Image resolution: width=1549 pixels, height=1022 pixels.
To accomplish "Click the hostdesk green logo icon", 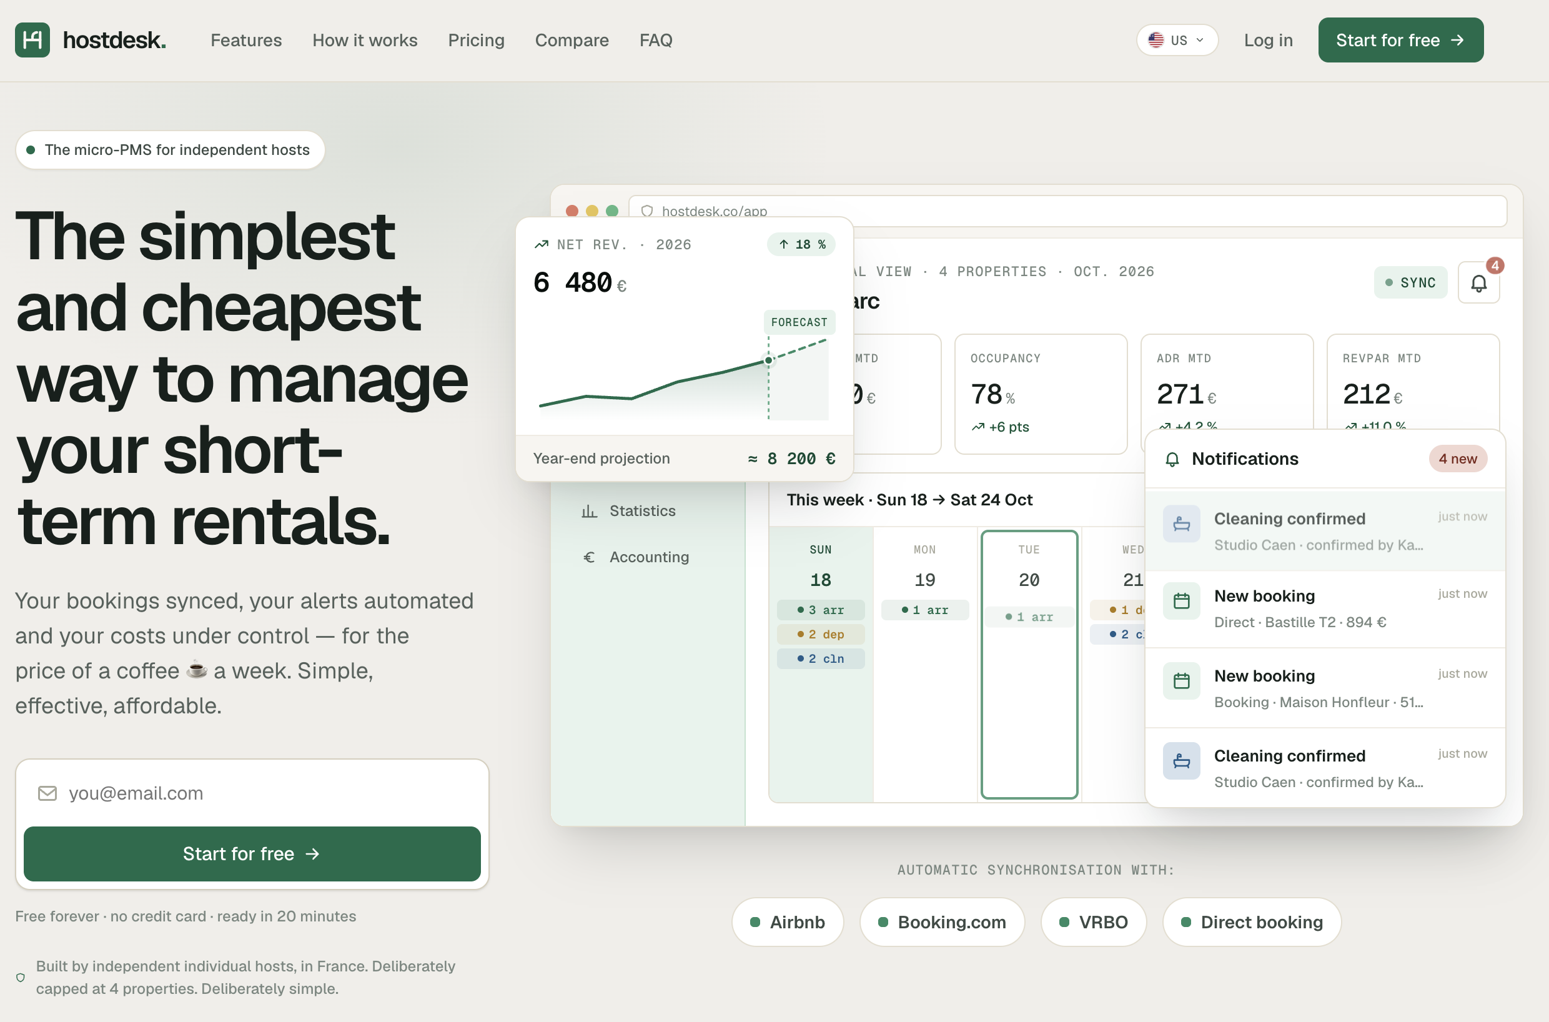I will click(32, 40).
